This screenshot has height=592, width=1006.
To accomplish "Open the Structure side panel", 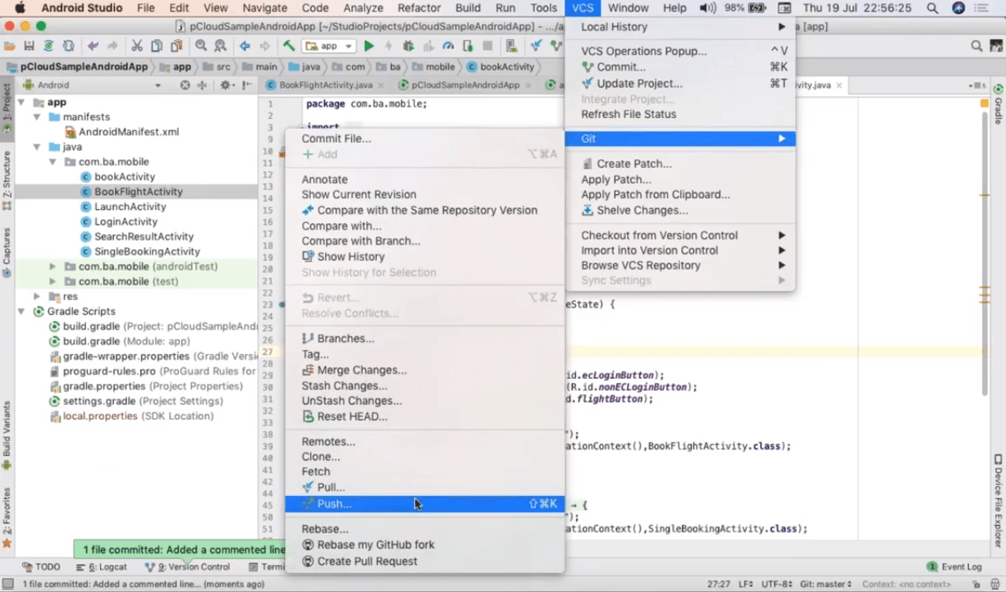I will (x=7, y=180).
